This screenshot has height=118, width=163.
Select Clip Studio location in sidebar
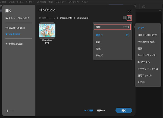point(13,34)
